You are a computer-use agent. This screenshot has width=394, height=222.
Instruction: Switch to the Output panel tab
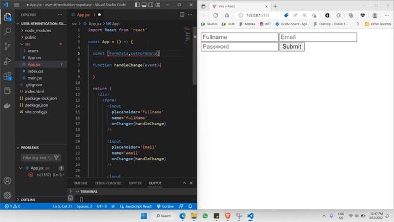pos(155,183)
